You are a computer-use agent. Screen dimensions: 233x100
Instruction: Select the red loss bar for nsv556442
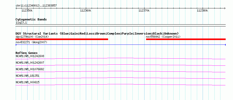(186, 39)
